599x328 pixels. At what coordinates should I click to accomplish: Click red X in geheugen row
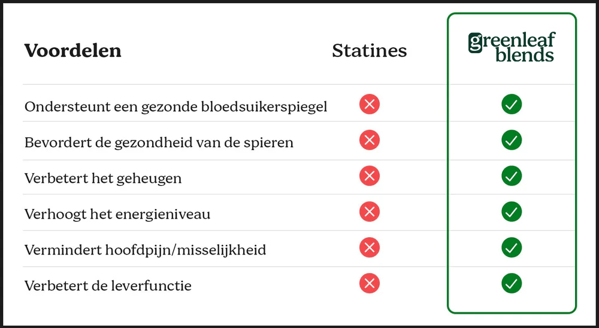[x=370, y=176]
